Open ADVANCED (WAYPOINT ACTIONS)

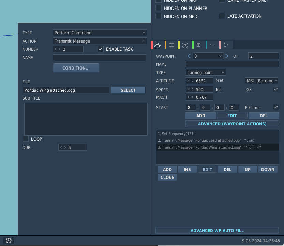point(232,124)
